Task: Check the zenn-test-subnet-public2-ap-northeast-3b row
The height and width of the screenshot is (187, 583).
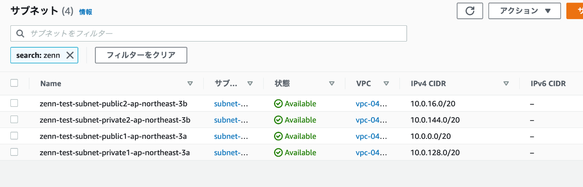Action: click(14, 103)
